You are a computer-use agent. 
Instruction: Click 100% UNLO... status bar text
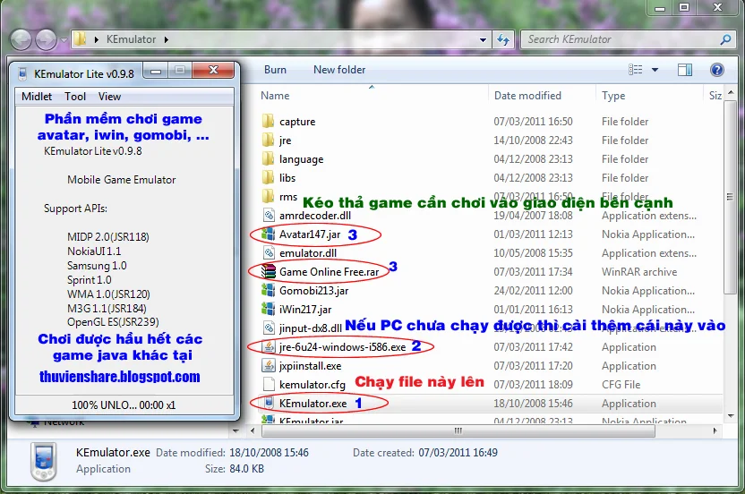123,405
